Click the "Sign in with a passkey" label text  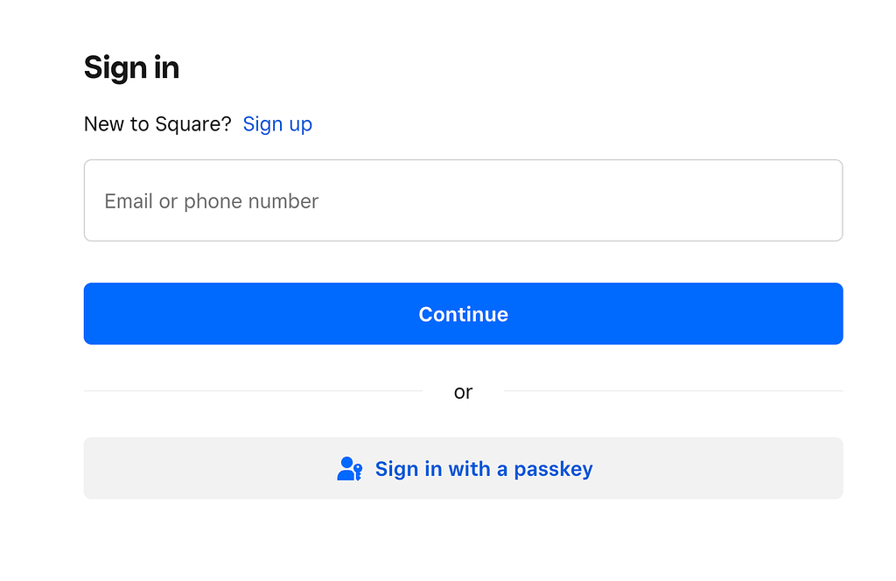point(484,469)
